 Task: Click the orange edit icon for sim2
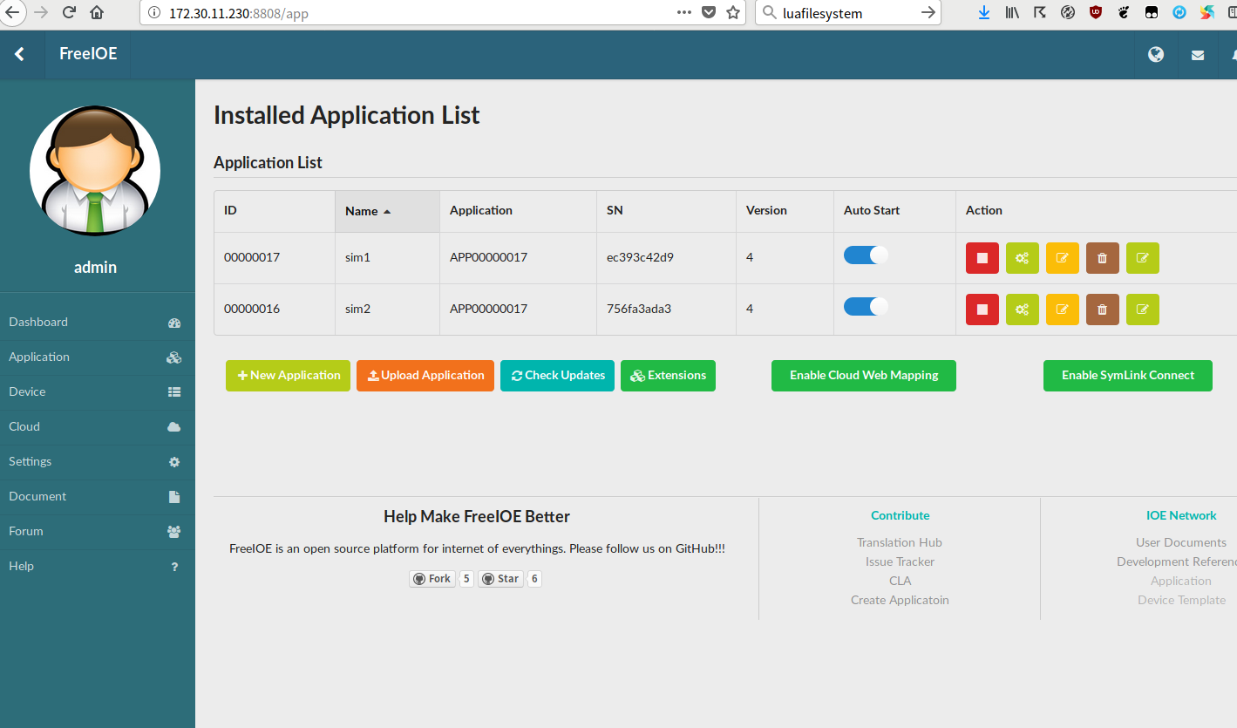[1062, 309]
